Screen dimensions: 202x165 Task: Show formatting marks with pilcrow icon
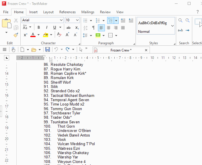point(93,28)
